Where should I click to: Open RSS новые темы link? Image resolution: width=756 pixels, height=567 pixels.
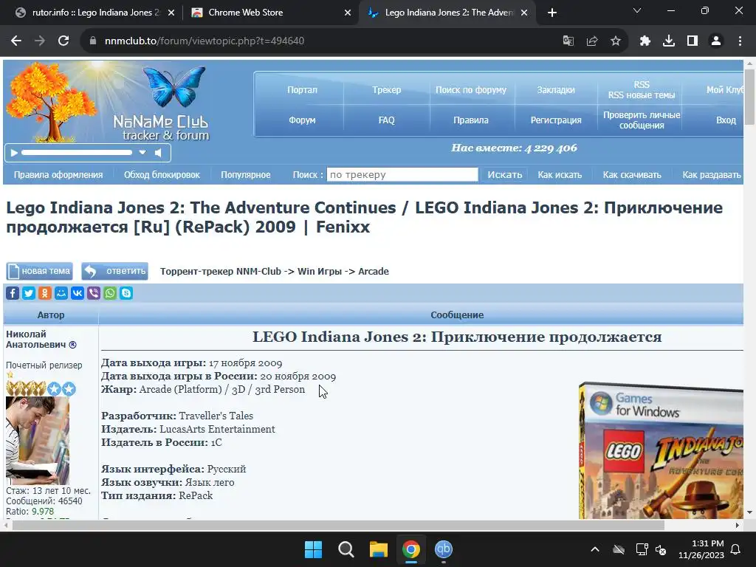[642, 95]
